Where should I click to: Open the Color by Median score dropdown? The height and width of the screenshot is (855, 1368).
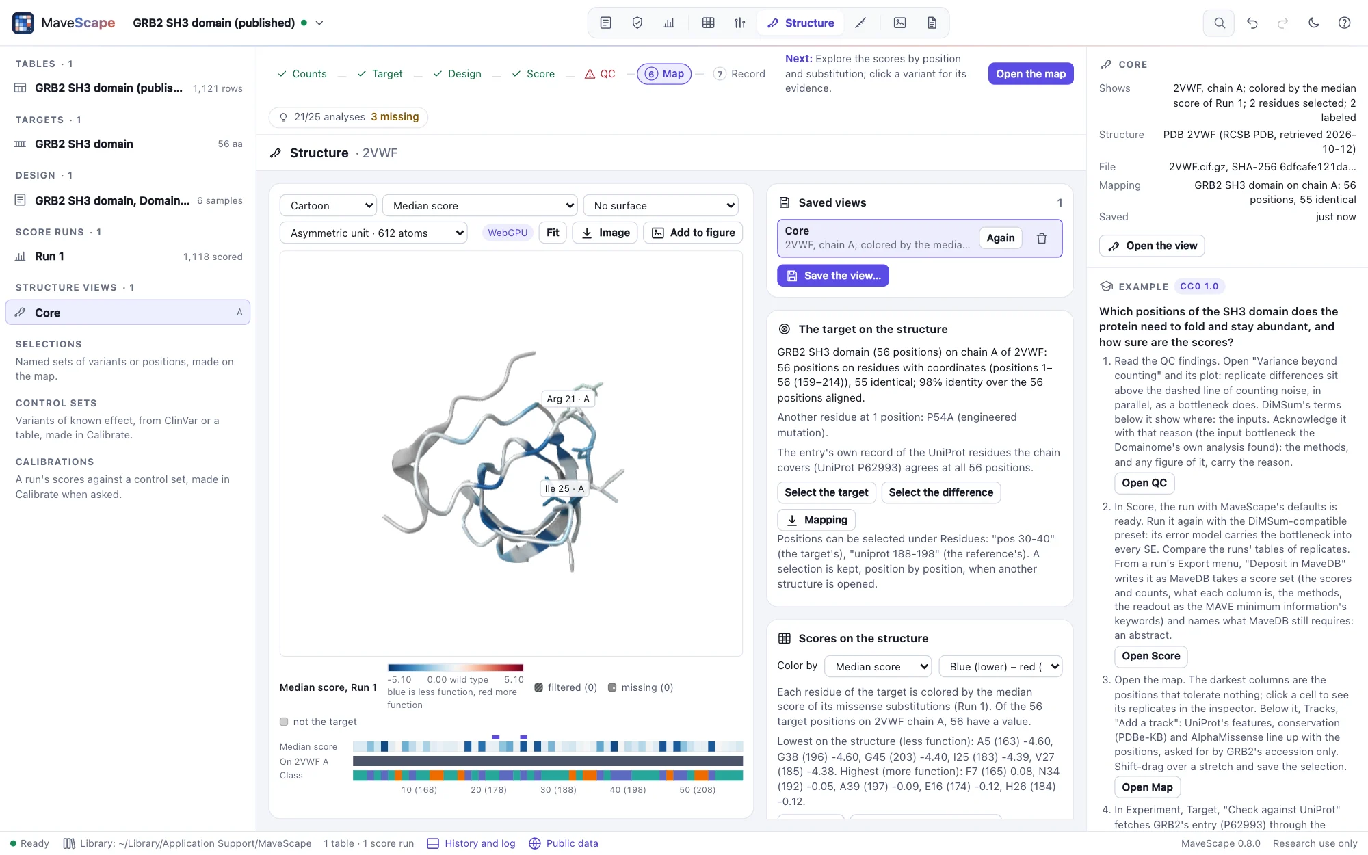coord(878,666)
